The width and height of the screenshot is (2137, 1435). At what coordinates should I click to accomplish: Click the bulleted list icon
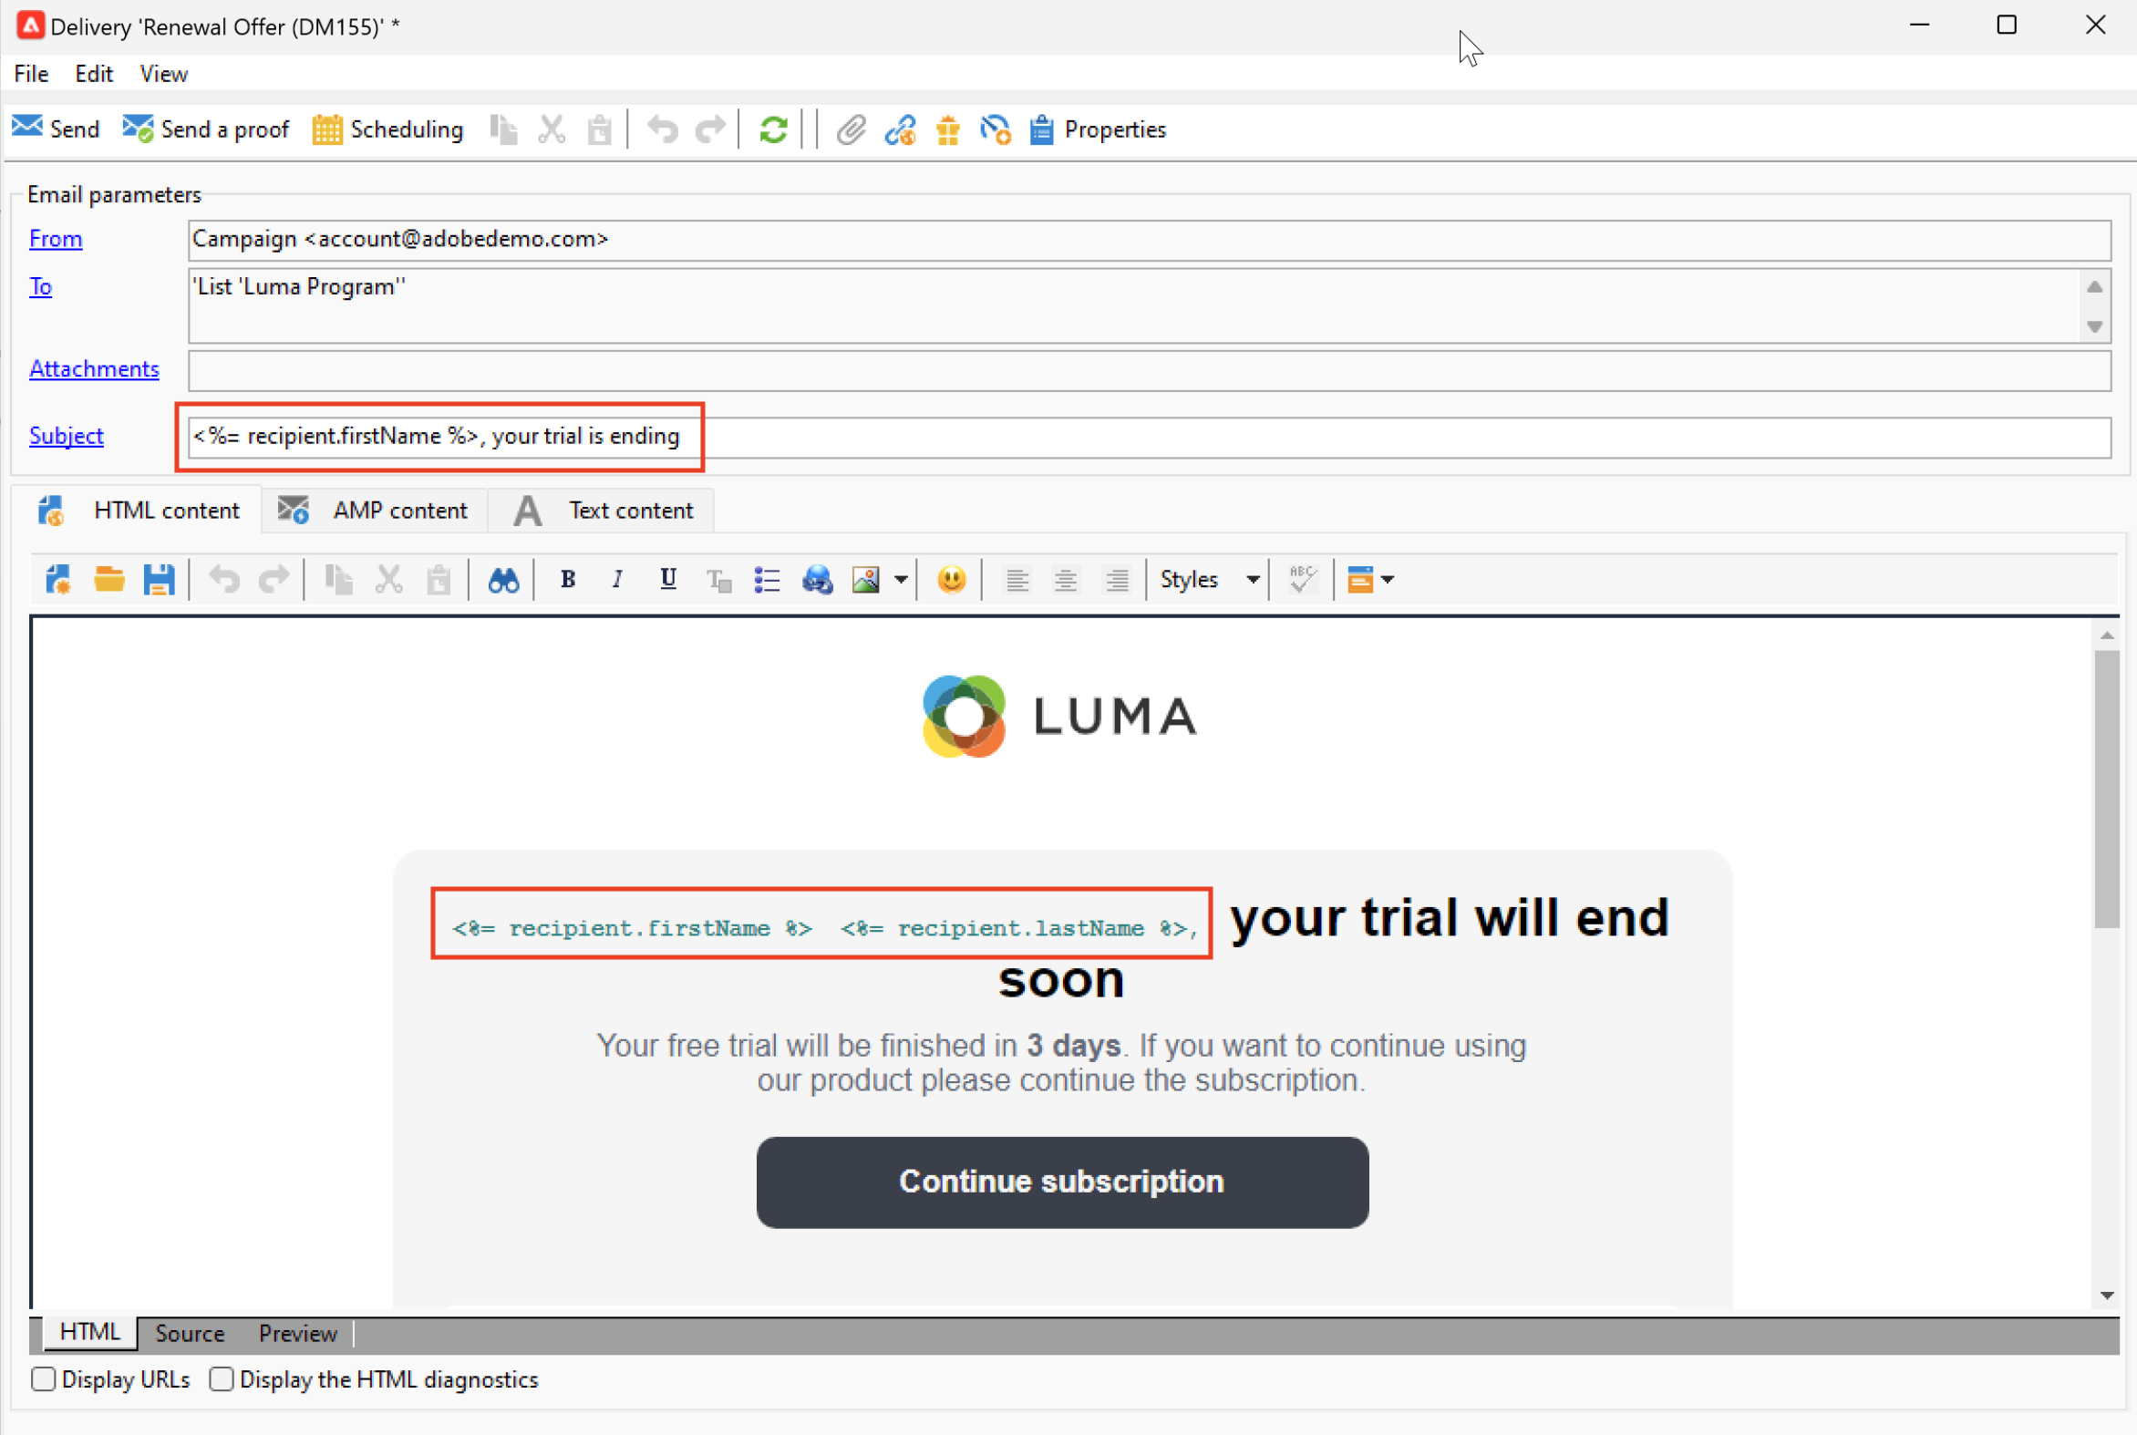tap(767, 579)
